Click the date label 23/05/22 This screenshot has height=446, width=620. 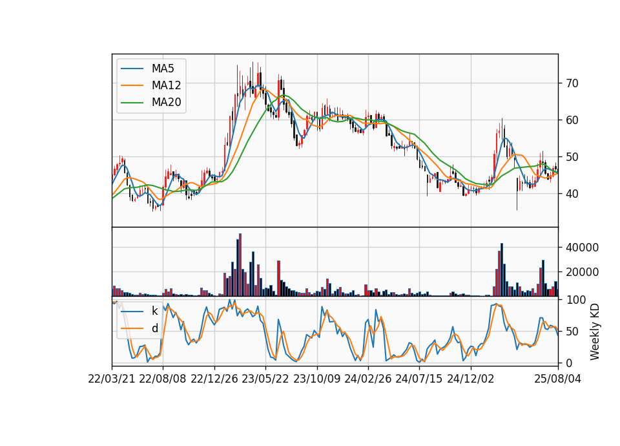click(265, 379)
